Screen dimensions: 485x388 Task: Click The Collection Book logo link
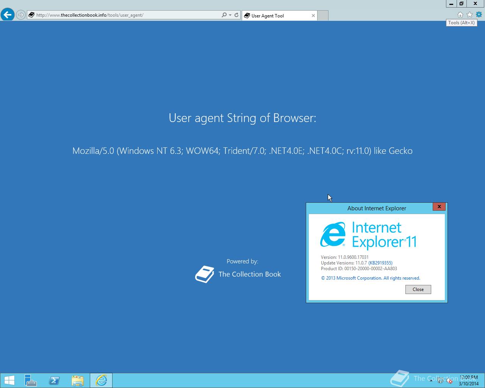tap(238, 274)
